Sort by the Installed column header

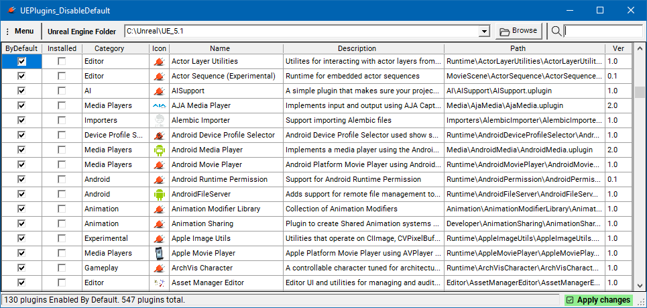[x=62, y=48]
